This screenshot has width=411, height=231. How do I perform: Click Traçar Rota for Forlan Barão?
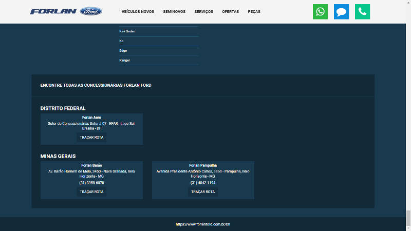tap(91, 191)
